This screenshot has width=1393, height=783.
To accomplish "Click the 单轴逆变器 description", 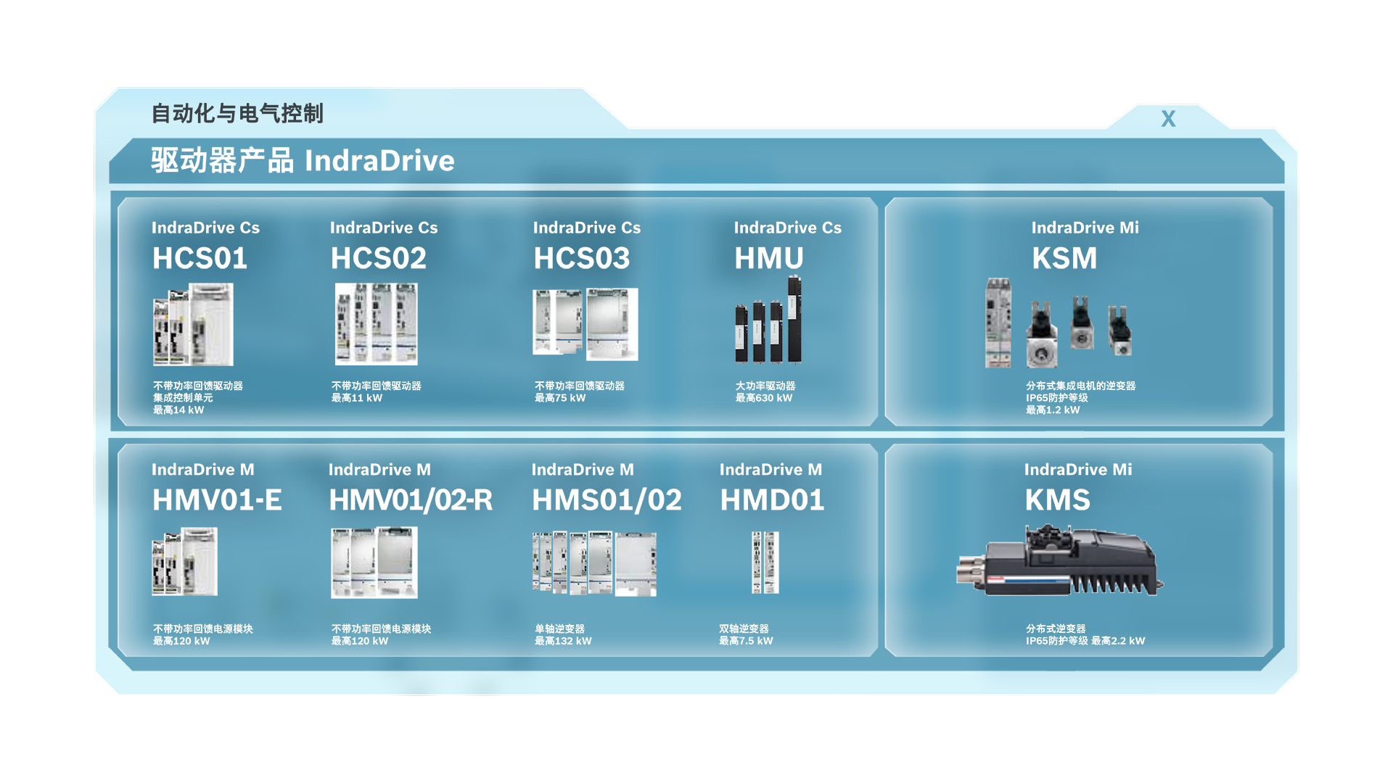I will (559, 629).
